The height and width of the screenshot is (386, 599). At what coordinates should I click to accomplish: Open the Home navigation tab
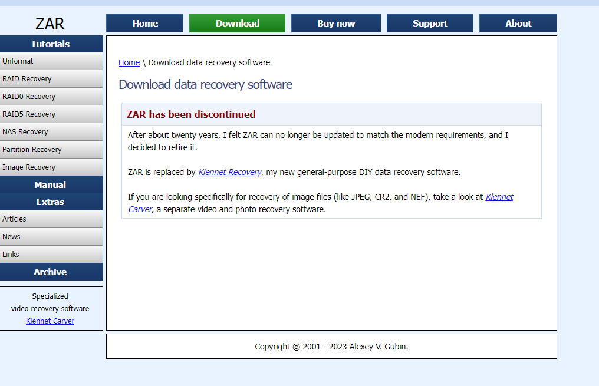[145, 24]
